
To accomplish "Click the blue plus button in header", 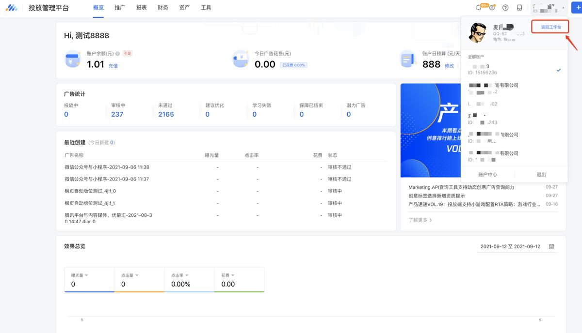I will coord(578,8).
